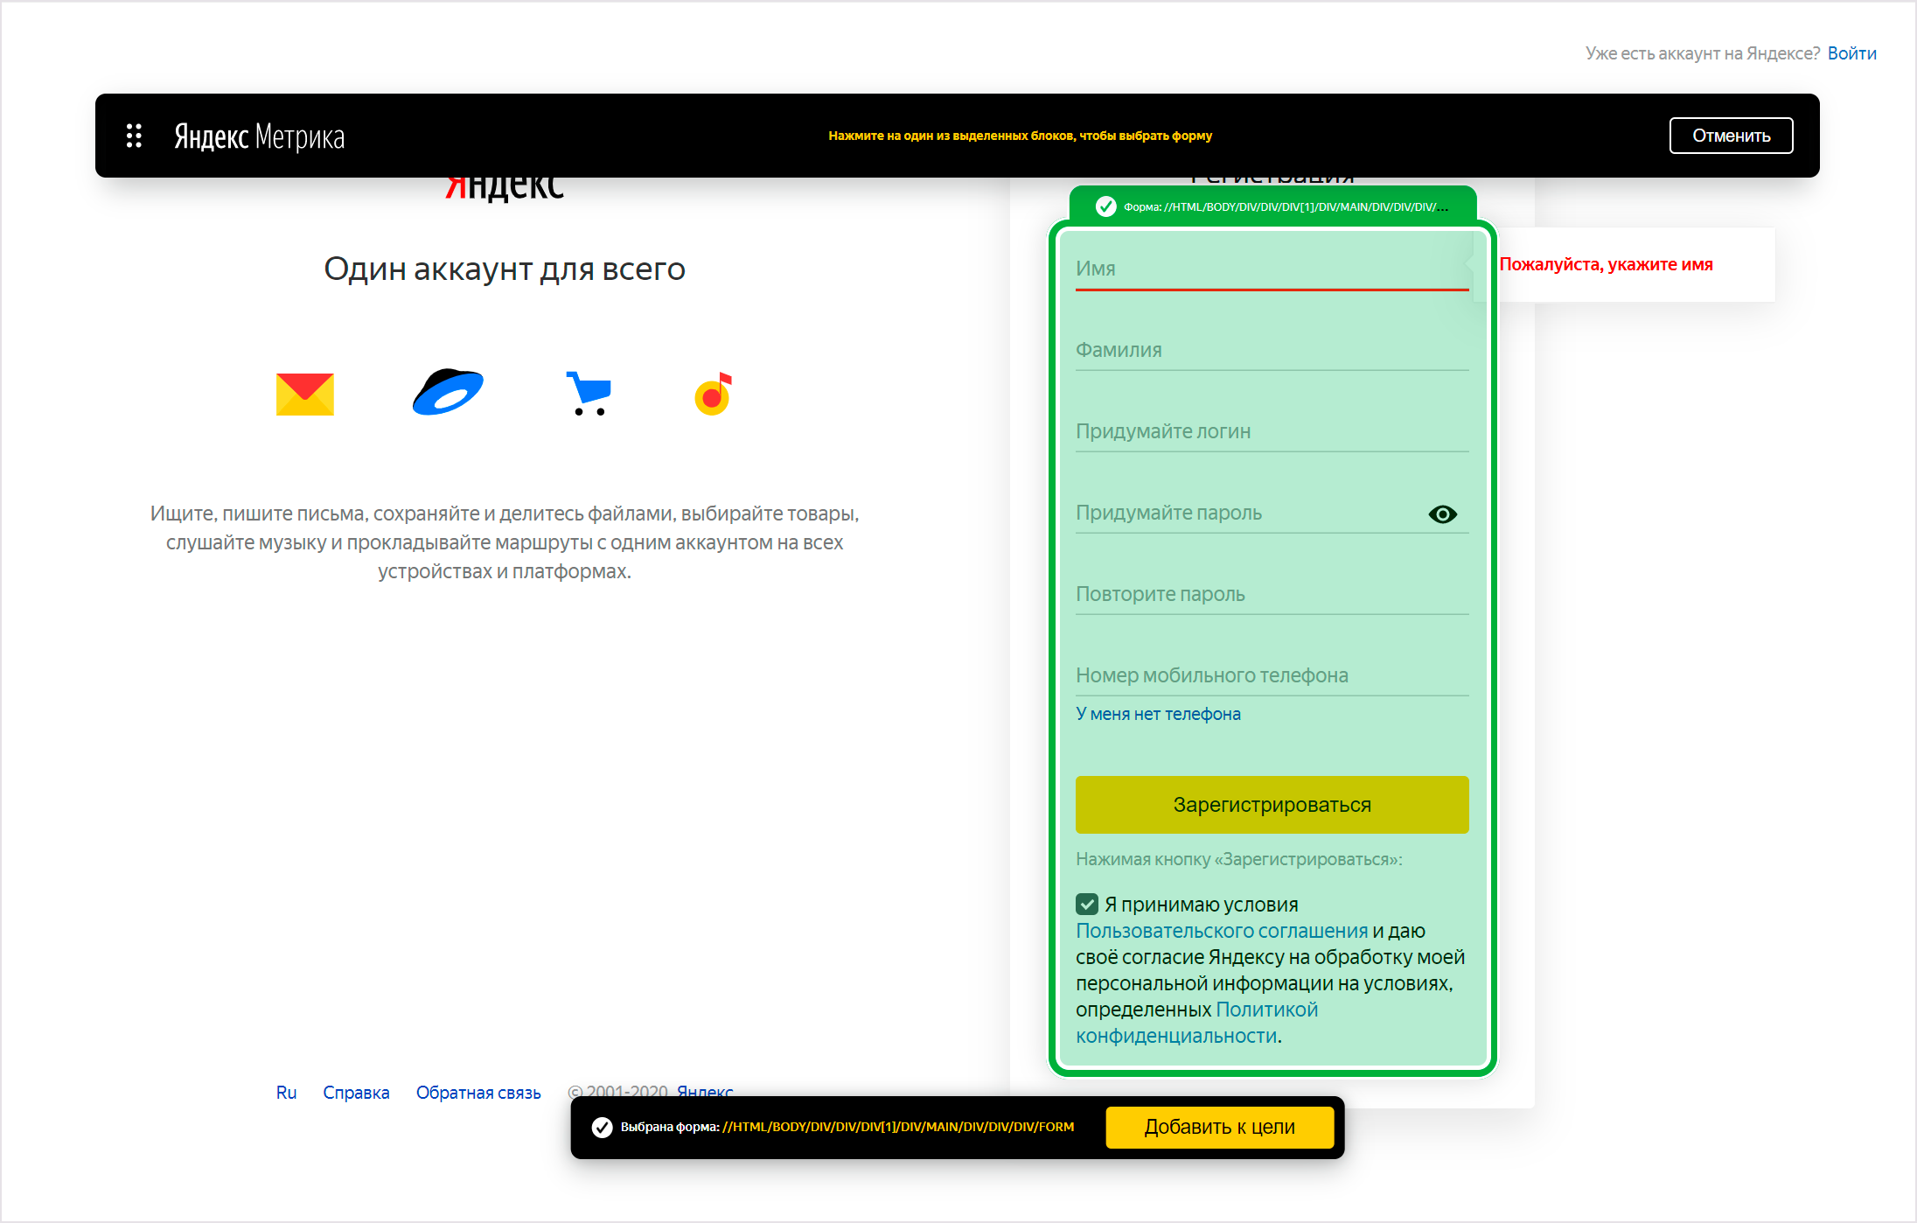
Task: Click the Придумайте логин field
Action: click(1271, 431)
